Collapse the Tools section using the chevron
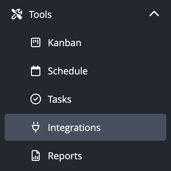The image size is (171, 171). (154, 14)
